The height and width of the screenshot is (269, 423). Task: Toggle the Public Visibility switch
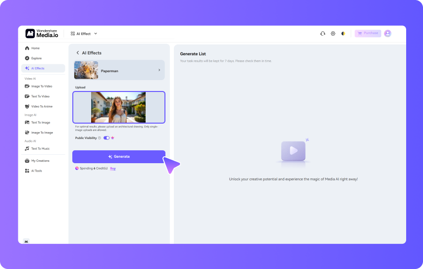click(x=106, y=138)
